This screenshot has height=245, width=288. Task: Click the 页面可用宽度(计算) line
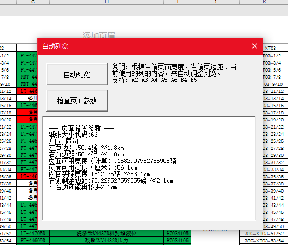tap(112, 161)
